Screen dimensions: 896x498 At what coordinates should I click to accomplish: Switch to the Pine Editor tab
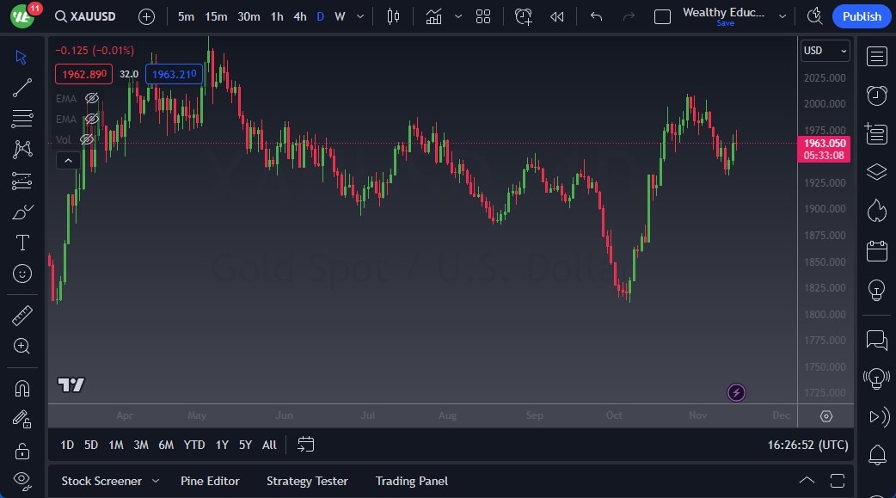coord(210,481)
